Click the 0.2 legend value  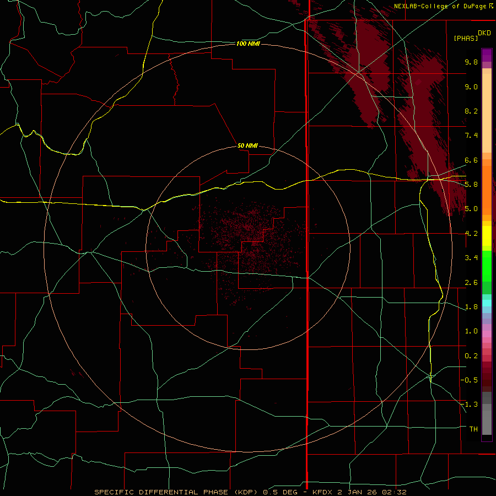click(x=471, y=356)
